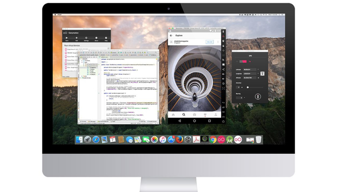Select the PREVIEW - Google device row
The width and height of the screenshot is (341, 192).
[x=71, y=53]
